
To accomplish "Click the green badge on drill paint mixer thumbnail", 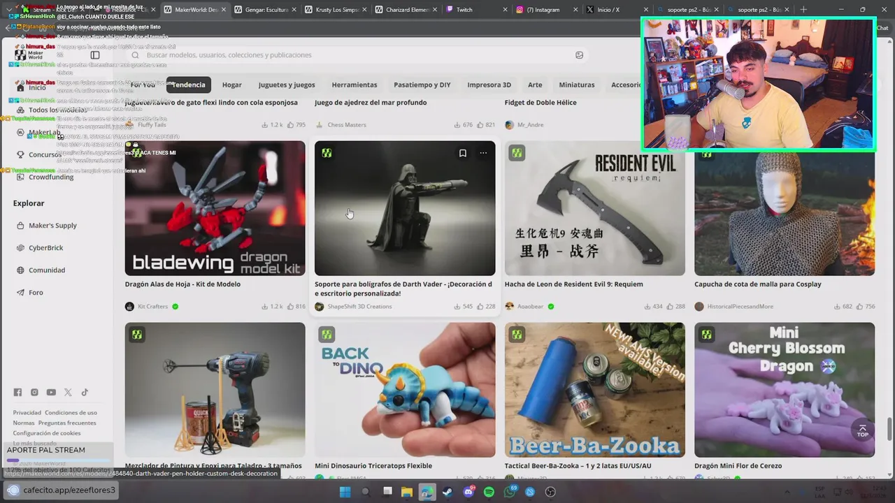I will pos(137,335).
